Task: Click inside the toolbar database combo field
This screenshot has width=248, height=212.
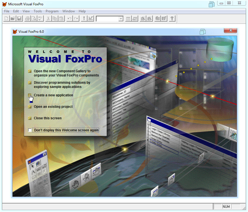Action: click(107, 19)
